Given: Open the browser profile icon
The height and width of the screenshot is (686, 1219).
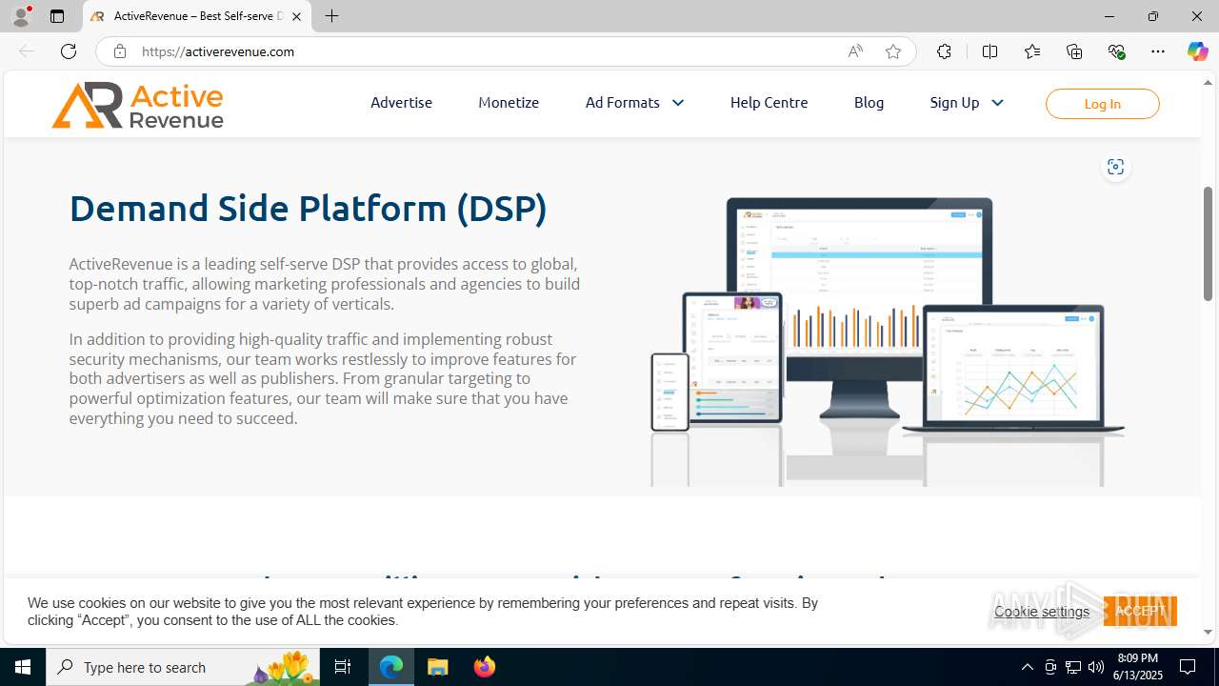Looking at the screenshot, I should (x=21, y=16).
